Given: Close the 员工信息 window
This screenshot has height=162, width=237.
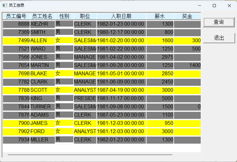Looking at the screenshot, I should click(x=229, y=6).
